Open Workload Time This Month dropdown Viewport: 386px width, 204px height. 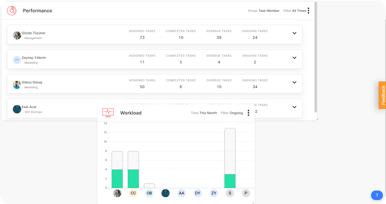204,113
